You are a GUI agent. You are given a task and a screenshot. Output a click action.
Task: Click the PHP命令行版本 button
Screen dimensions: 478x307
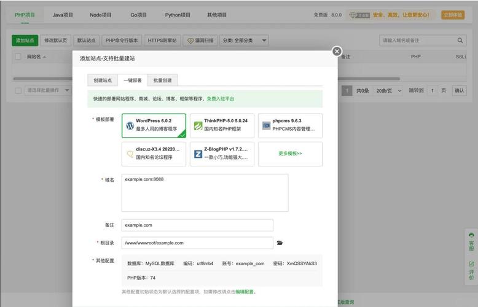click(122, 40)
